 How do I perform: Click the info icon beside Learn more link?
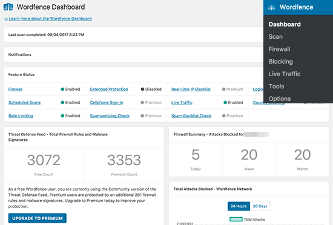(6, 19)
